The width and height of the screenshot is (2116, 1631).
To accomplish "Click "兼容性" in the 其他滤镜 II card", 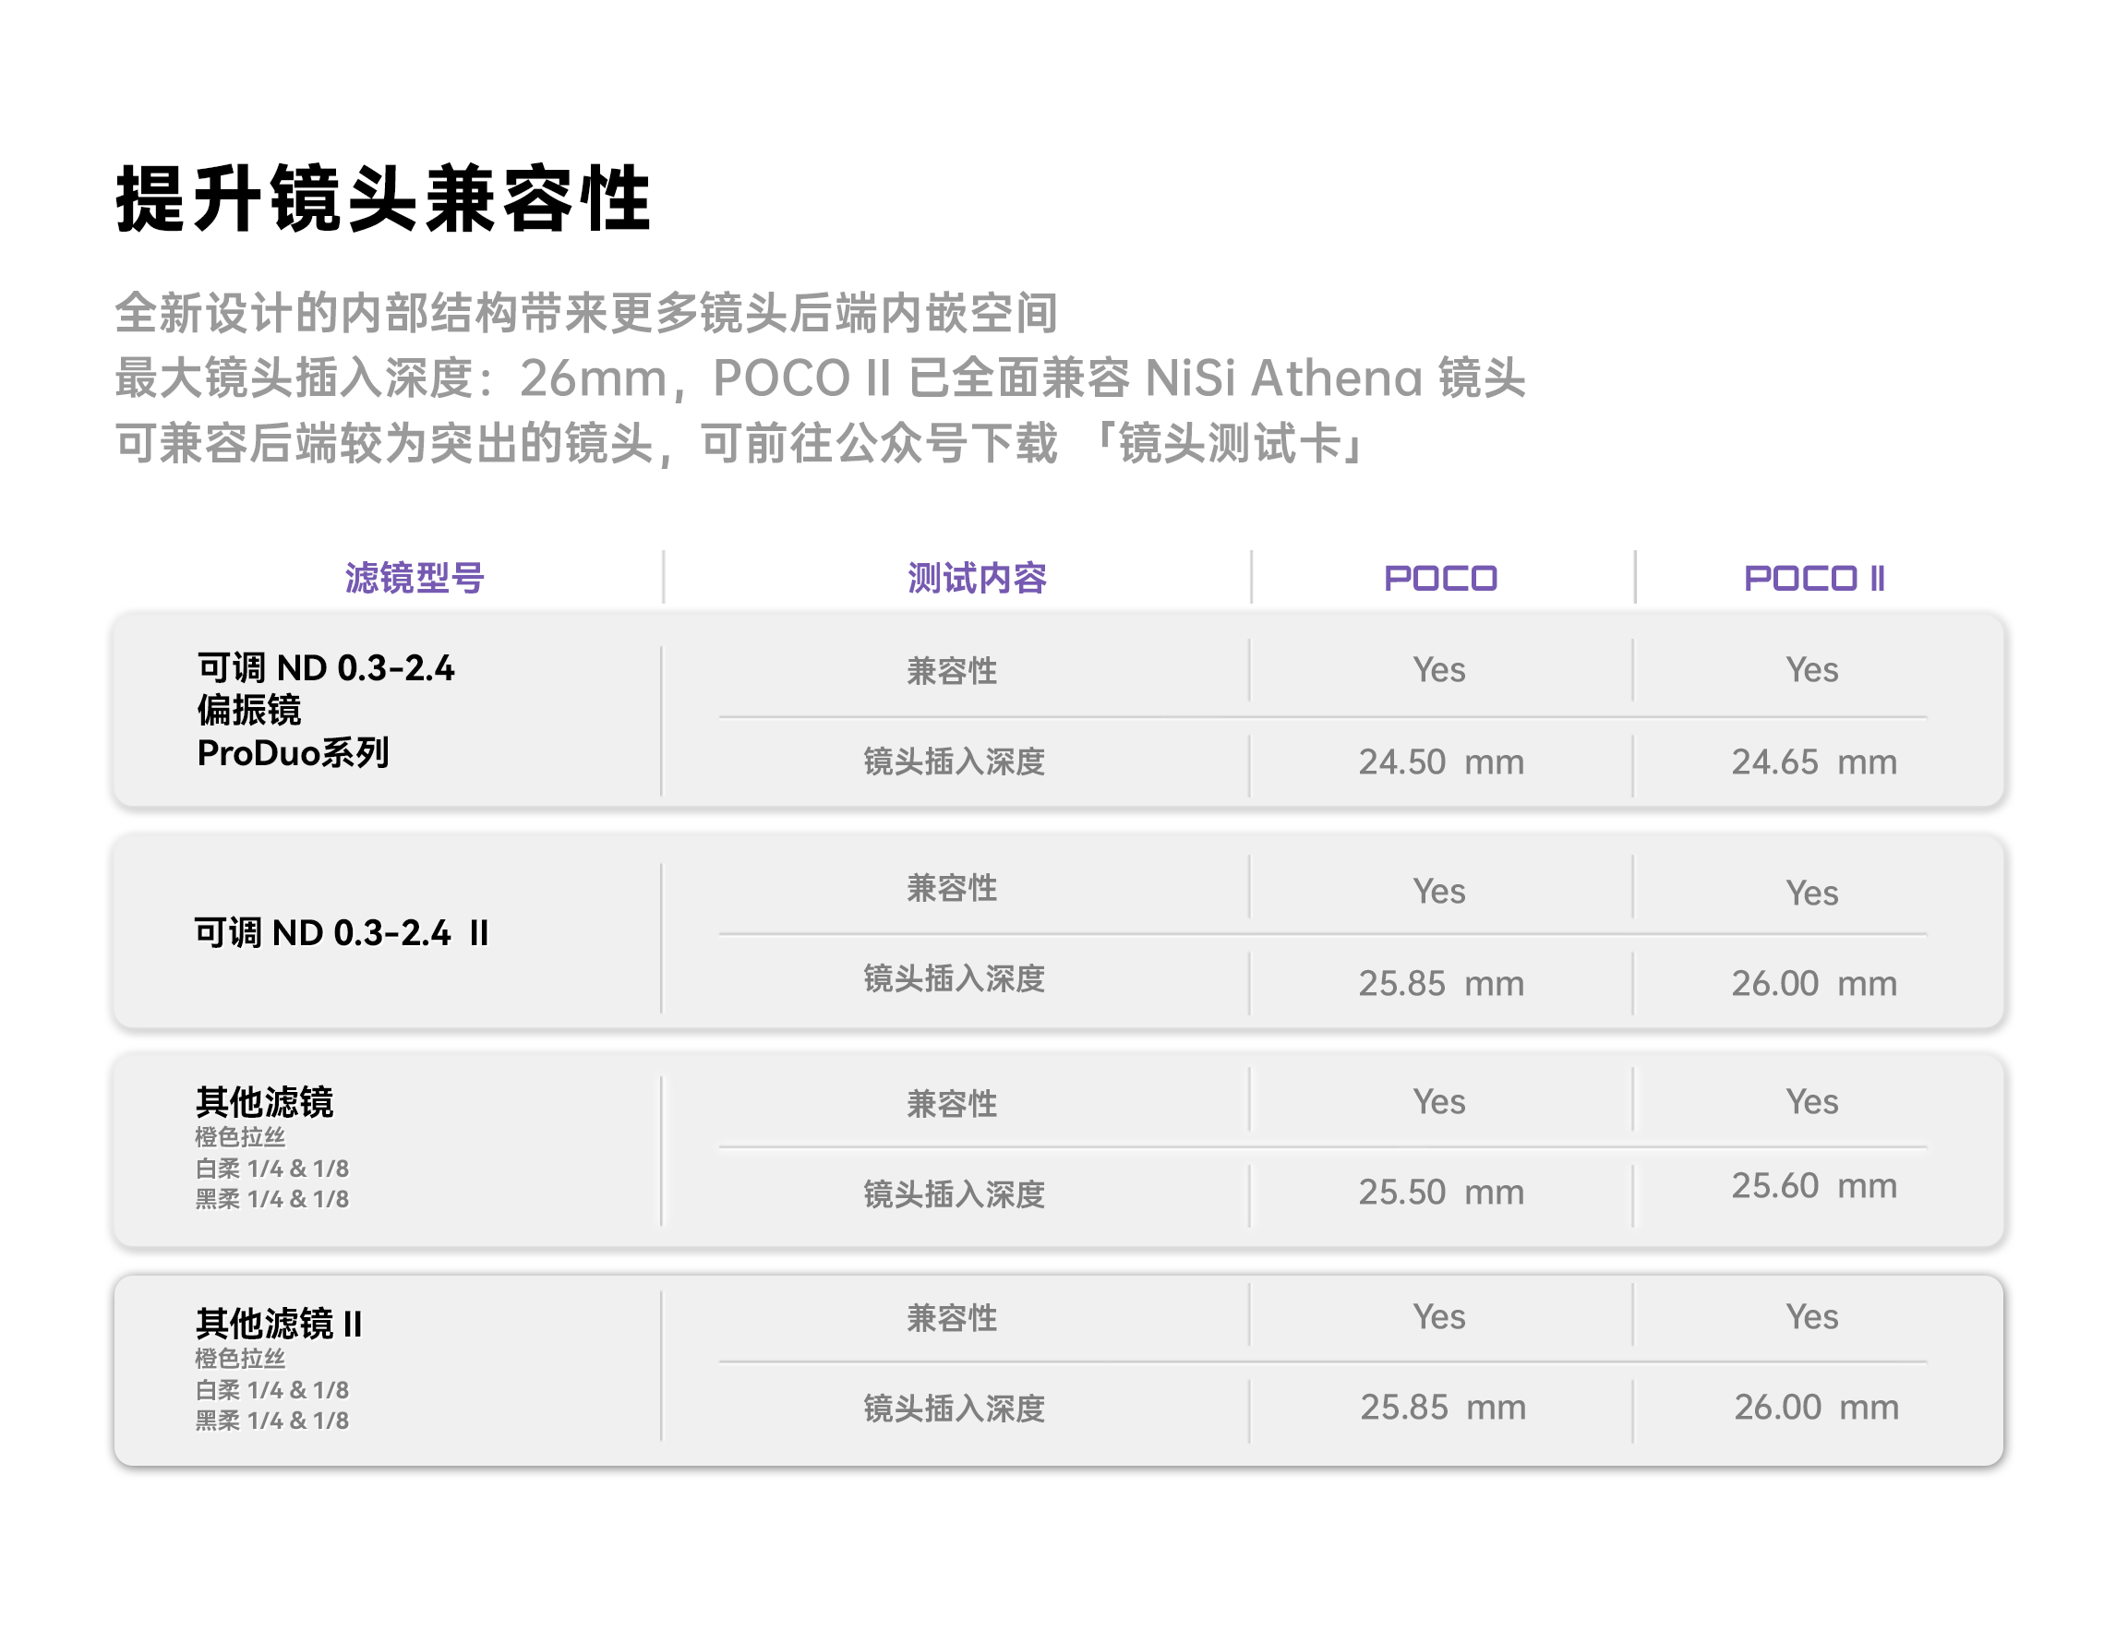I will [952, 1318].
